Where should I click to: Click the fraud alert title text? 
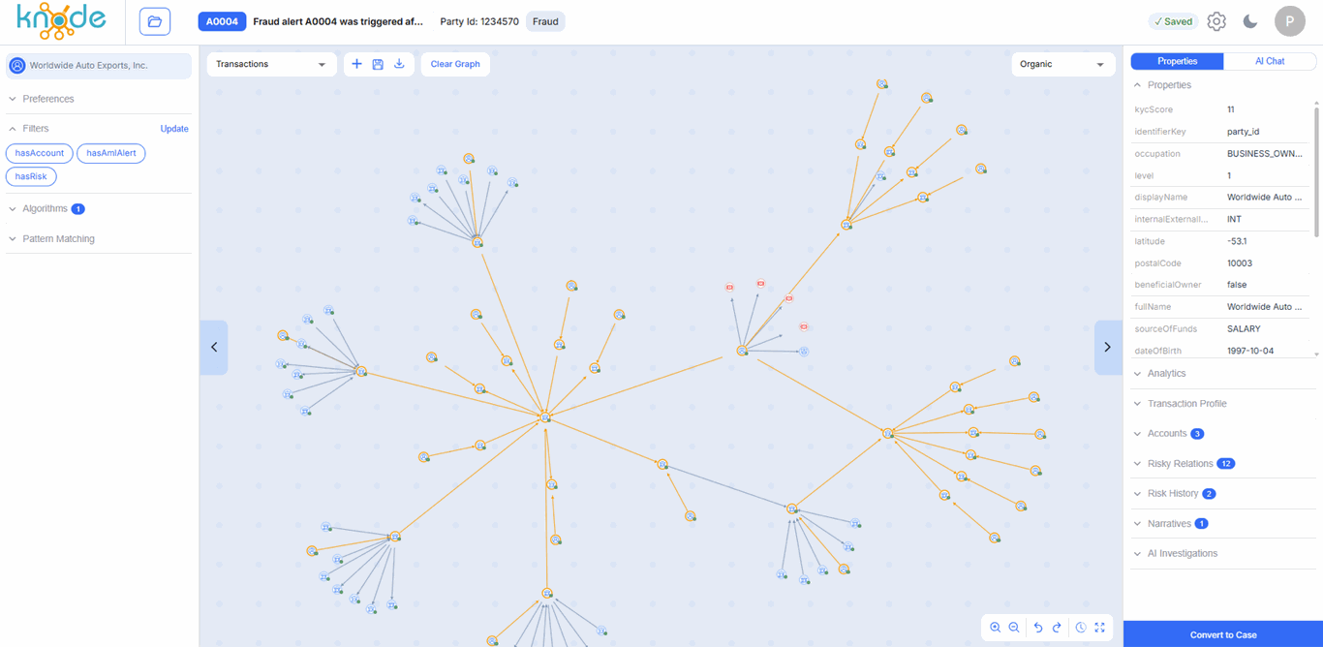(338, 21)
